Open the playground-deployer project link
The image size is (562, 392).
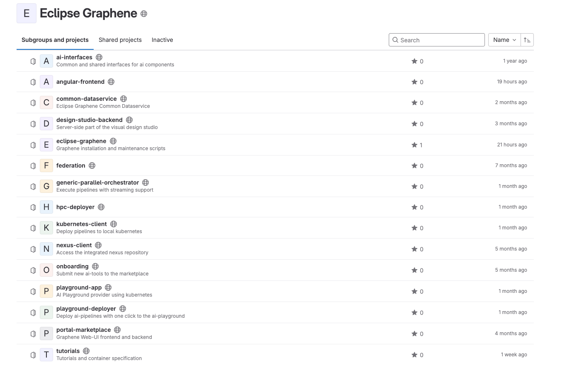click(x=86, y=309)
